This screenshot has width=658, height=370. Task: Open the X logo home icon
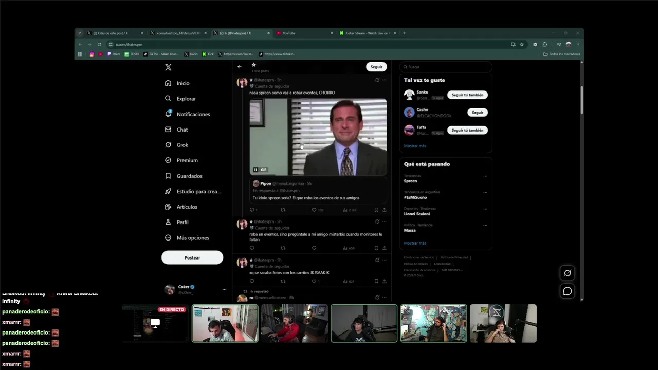tap(168, 67)
